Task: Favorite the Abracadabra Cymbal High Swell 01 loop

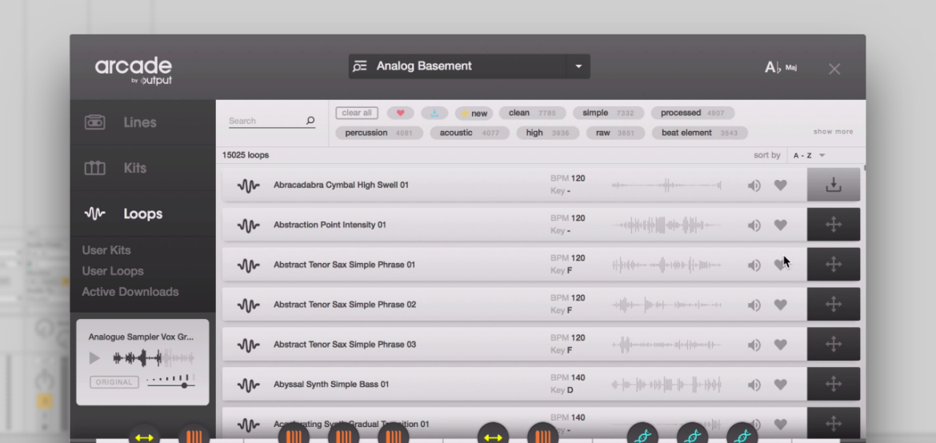Action: click(780, 185)
